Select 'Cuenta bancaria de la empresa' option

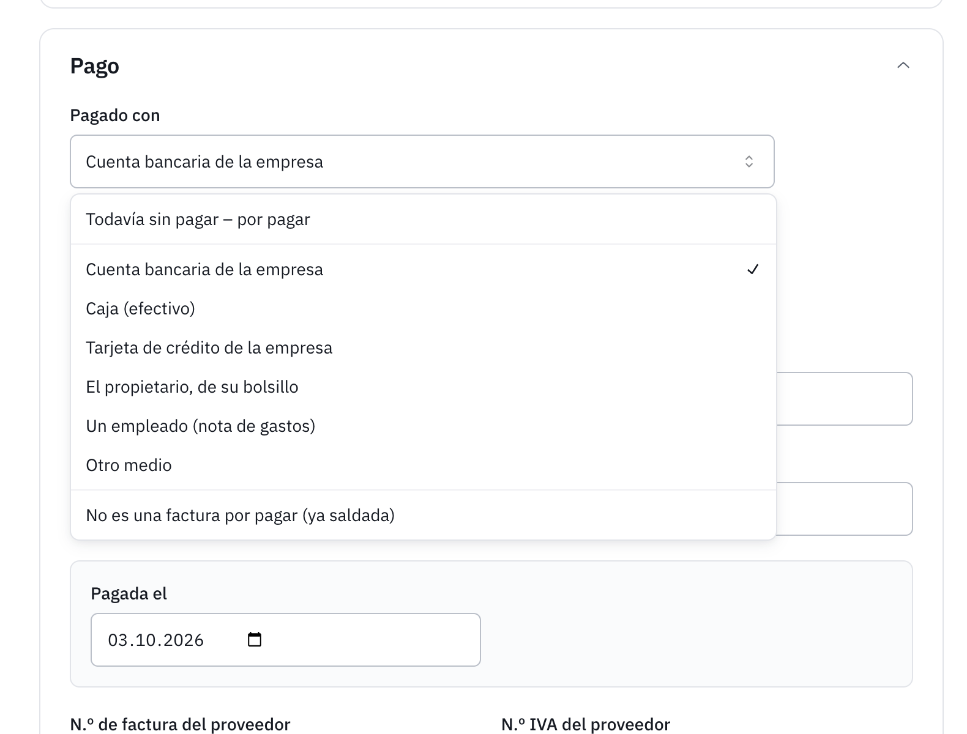tap(424, 270)
